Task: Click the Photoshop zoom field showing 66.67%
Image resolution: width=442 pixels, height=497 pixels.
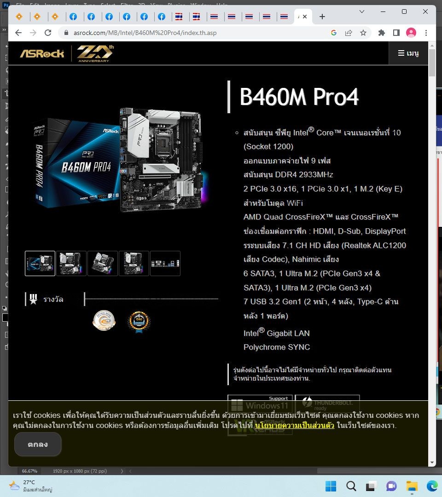Action: tap(29, 471)
